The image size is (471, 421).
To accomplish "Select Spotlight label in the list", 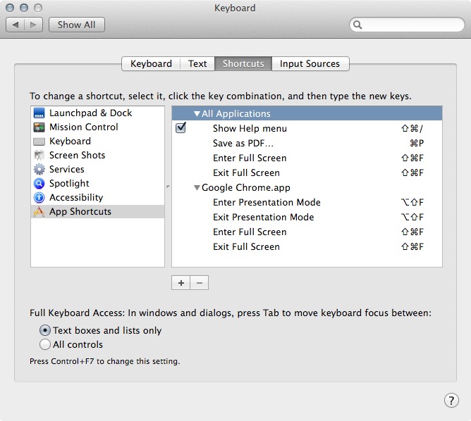I will tap(69, 183).
